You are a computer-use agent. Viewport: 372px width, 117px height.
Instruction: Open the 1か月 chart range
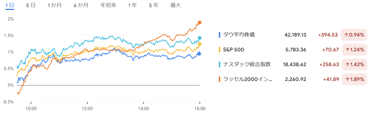click(55, 5)
